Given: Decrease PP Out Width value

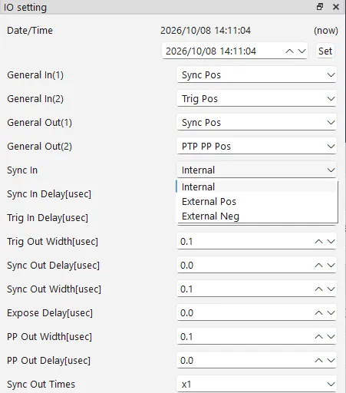Looking at the screenshot, I should pyautogui.click(x=331, y=337).
